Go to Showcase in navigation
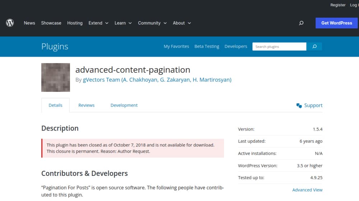Viewport: 359px width, 201px height. 51,23
